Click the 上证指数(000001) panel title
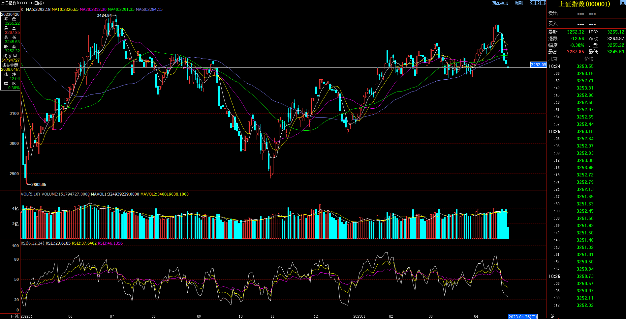The width and height of the screenshot is (626, 319). 584,4
